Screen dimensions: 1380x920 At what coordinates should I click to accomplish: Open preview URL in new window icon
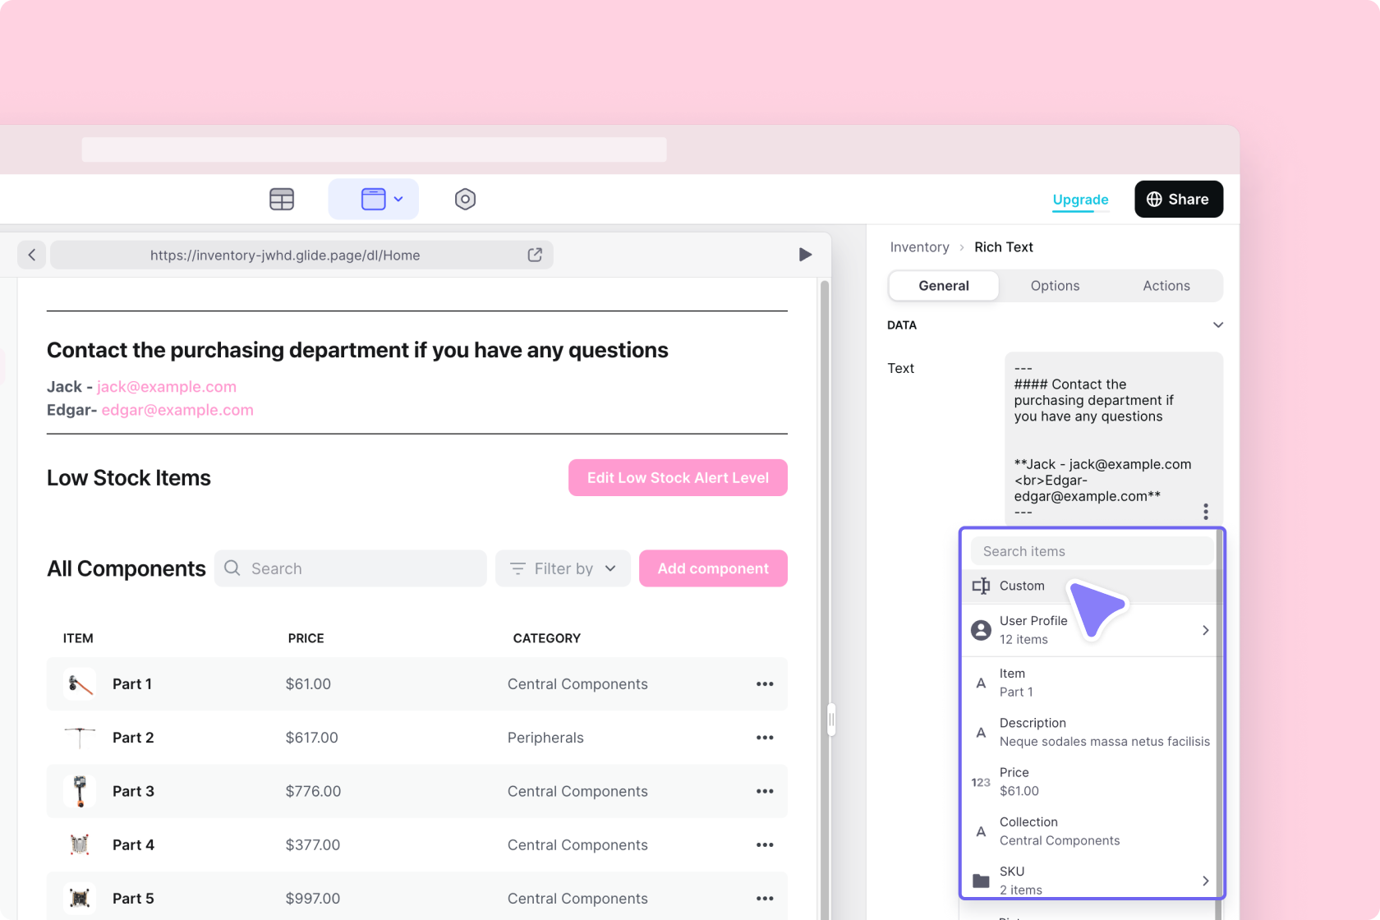pyautogui.click(x=535, y=255)
